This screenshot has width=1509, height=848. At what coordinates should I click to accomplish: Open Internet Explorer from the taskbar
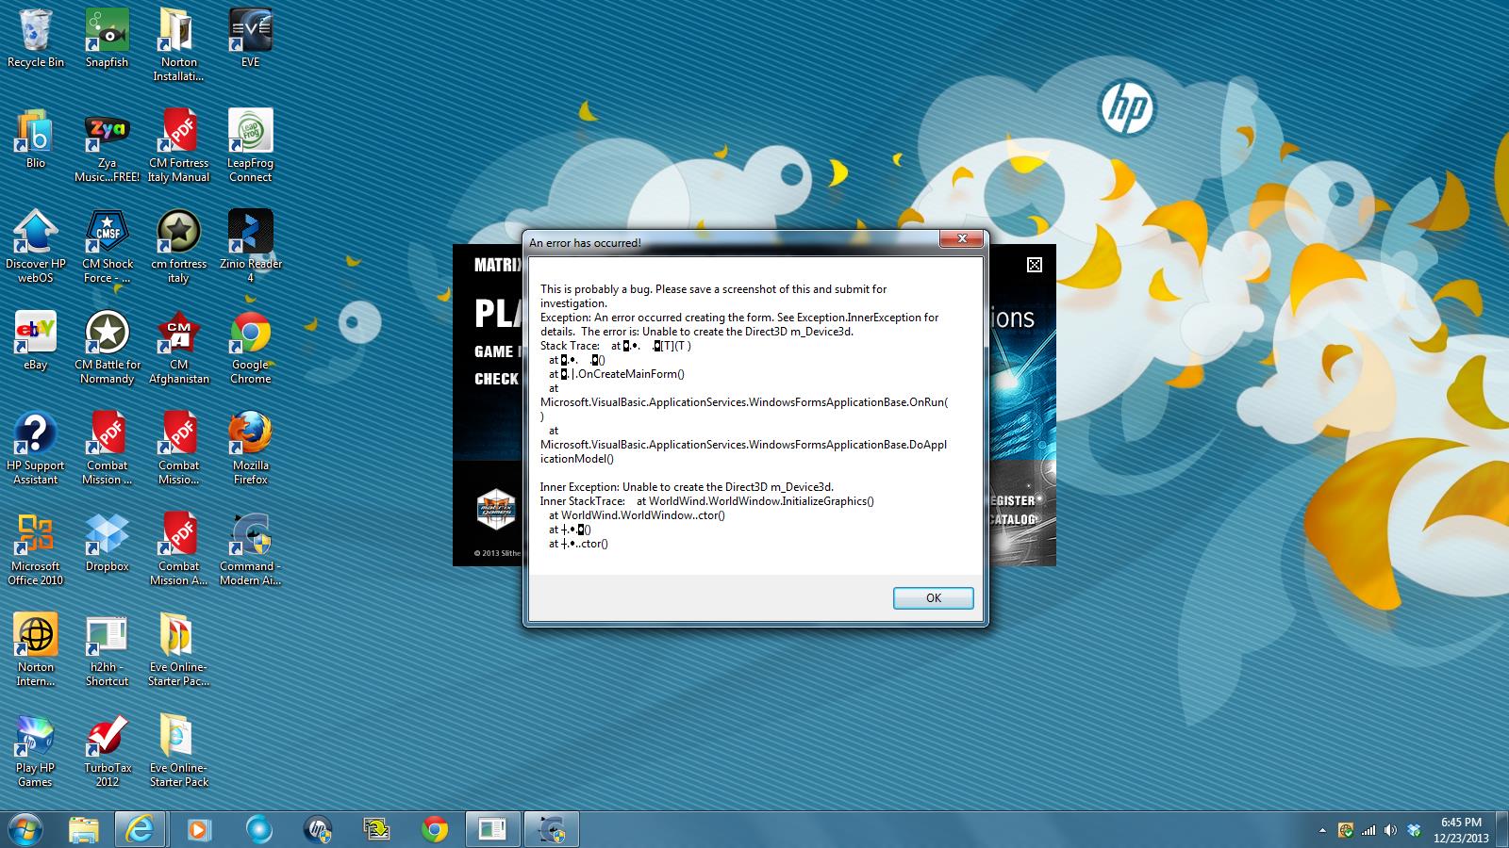click(x=141, y=829)
